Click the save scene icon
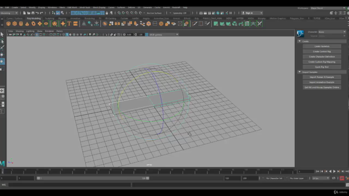Viewport: 349px width, 196px height. point(33,13)
